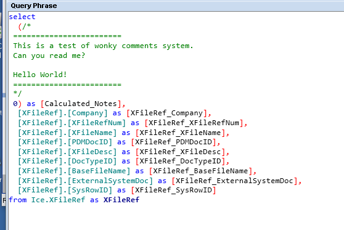Click the 'Ice.XFileRef' table name
This screenshot has width=344, height=230.
pyautogui.click(x=58, y=200)
